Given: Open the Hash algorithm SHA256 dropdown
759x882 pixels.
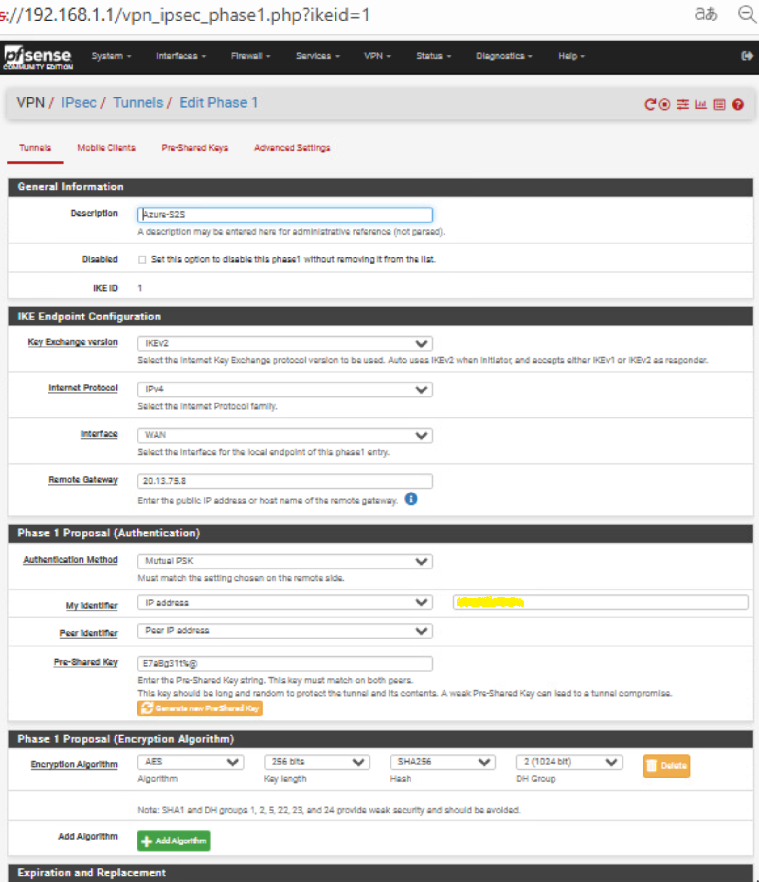Looking at the screenshot, I should 443,762.
